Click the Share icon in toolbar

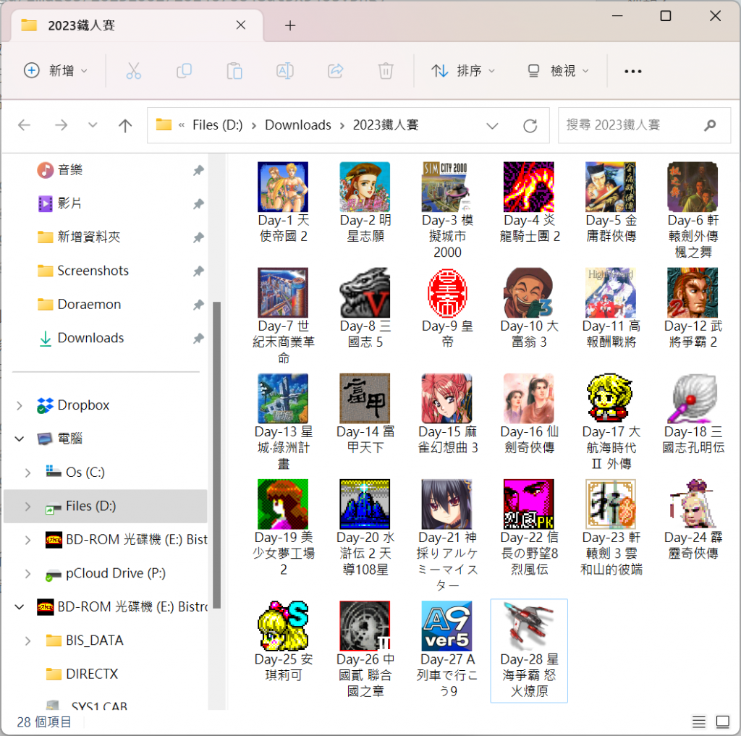click(x=336, y=71)
